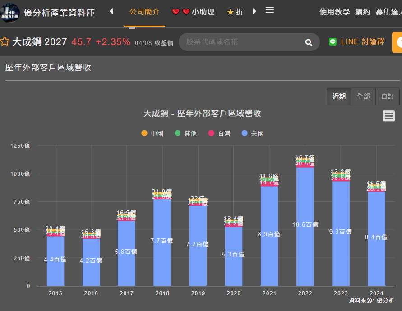Open the hamburger menu in the header

[269, 10]
